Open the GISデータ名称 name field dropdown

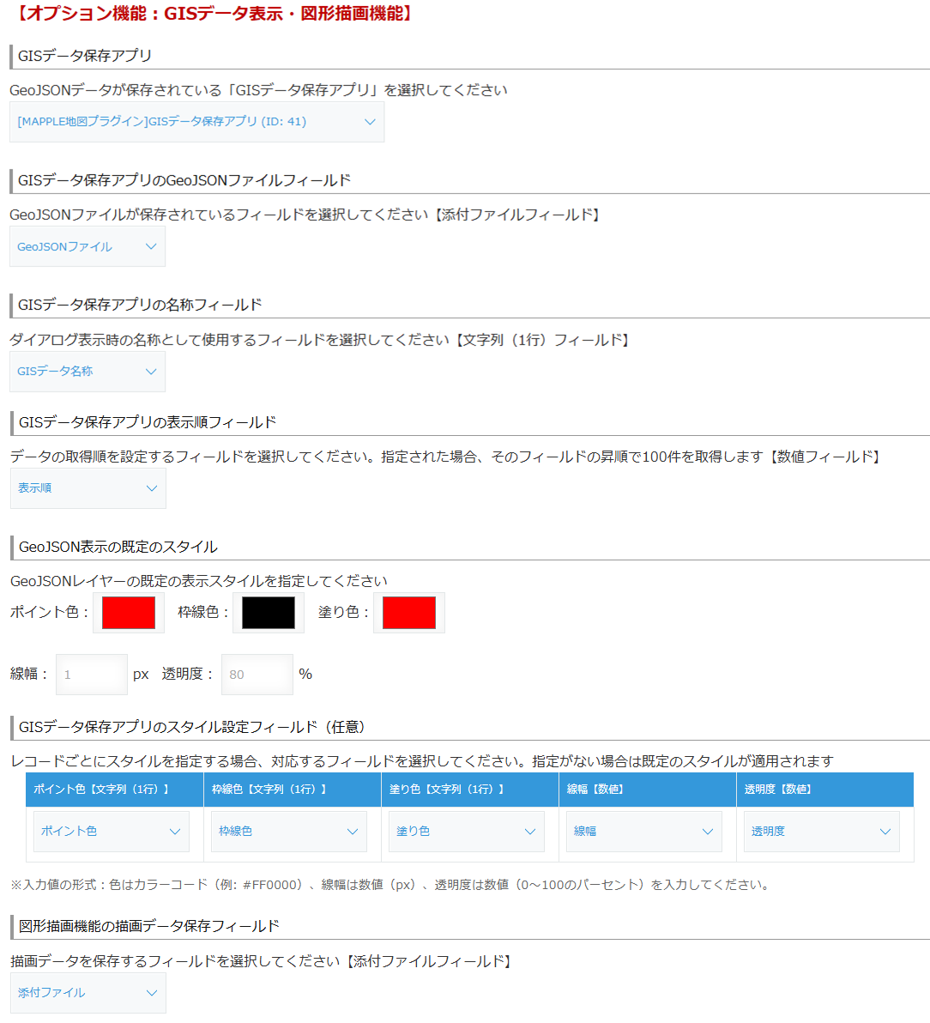point(86,372)
